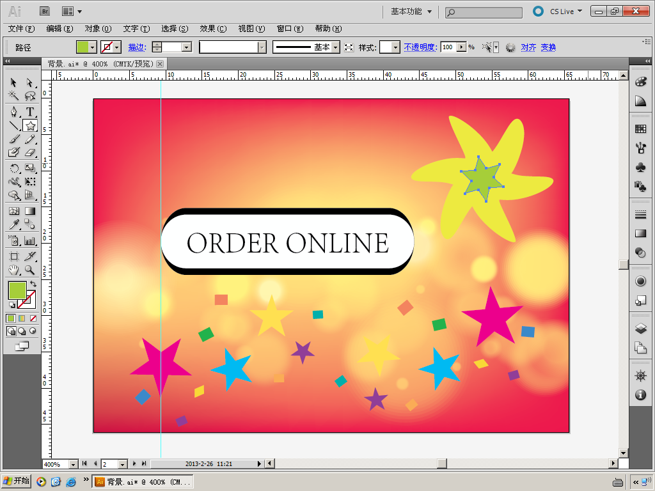Select the Direct Selection tool (white arrow)
Image resolution: width=655 pixels, height=491 pixels.
click(x=29, y=82)
